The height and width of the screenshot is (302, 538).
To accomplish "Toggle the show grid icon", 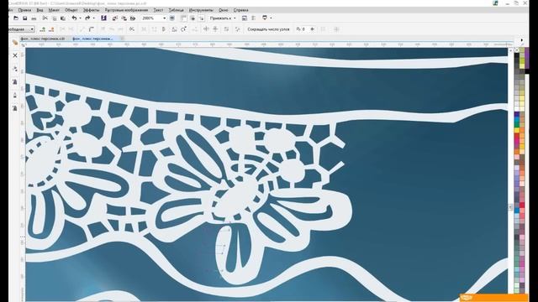I will (x=193, y=18).
